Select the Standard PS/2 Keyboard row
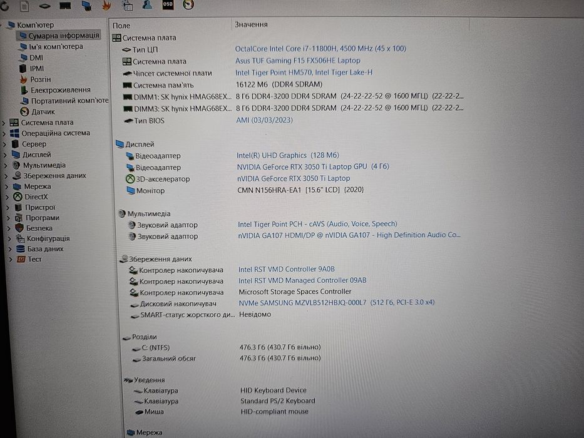Screen dimensions: 584x438 coord(225,401)
